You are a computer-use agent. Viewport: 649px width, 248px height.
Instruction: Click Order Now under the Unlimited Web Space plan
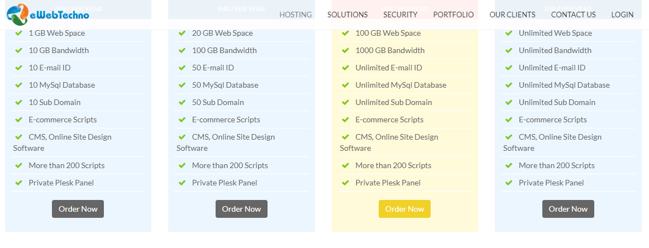(568, 209)
